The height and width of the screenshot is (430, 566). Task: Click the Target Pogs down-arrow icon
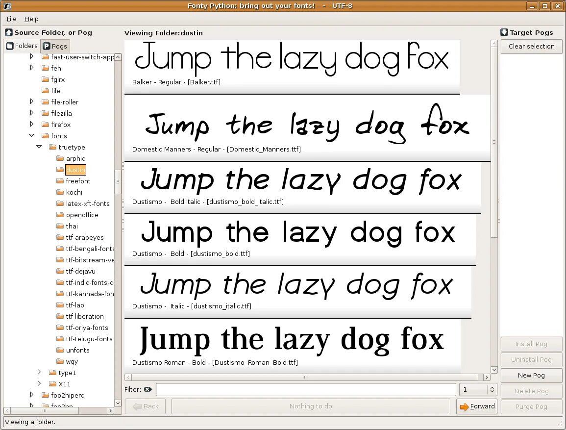pyautogui.click(x=504, y=32)
